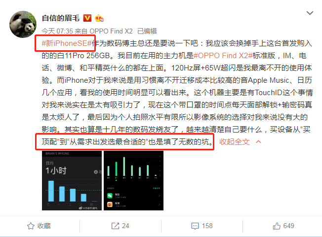Click the repost count 24
The image size is (322, 237).
(x=125, y=226)
